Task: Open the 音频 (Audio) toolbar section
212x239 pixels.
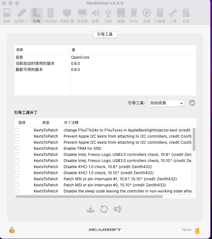Action: click(x=95, y=16)
